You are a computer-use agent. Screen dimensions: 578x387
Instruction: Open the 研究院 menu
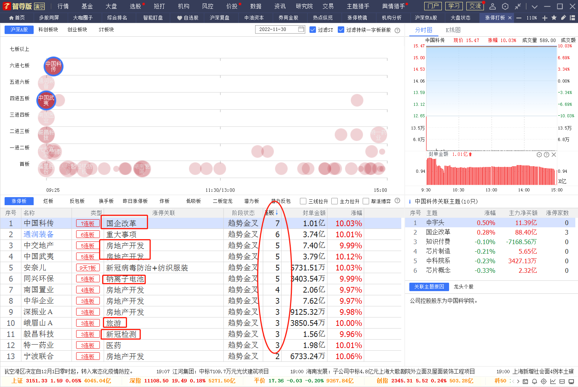coord(304,6)
